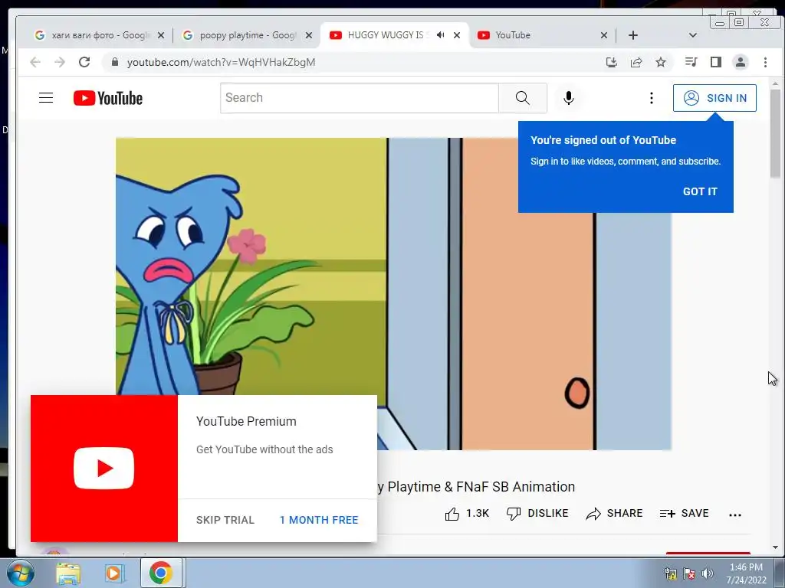Open the YouTube hamburger guide menu
Screen dimensions: 785x588
pyautogui.click(x=46, y=97)
